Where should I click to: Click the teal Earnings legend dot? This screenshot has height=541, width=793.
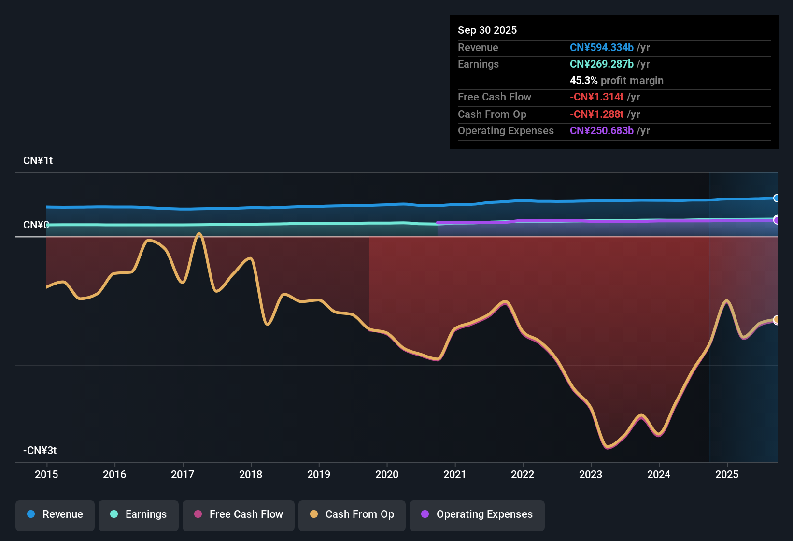[113, 514]
